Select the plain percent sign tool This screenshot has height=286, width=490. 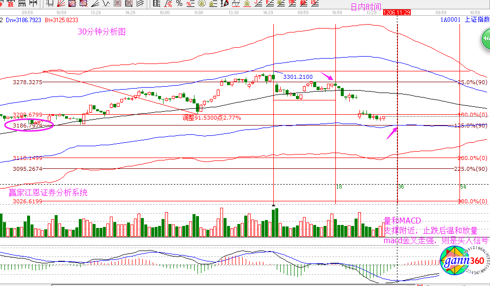tap(179, 3)
